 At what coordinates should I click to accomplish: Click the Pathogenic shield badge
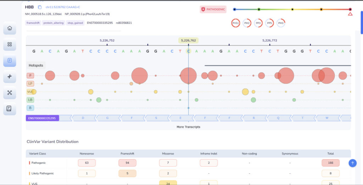coord(213,9)
